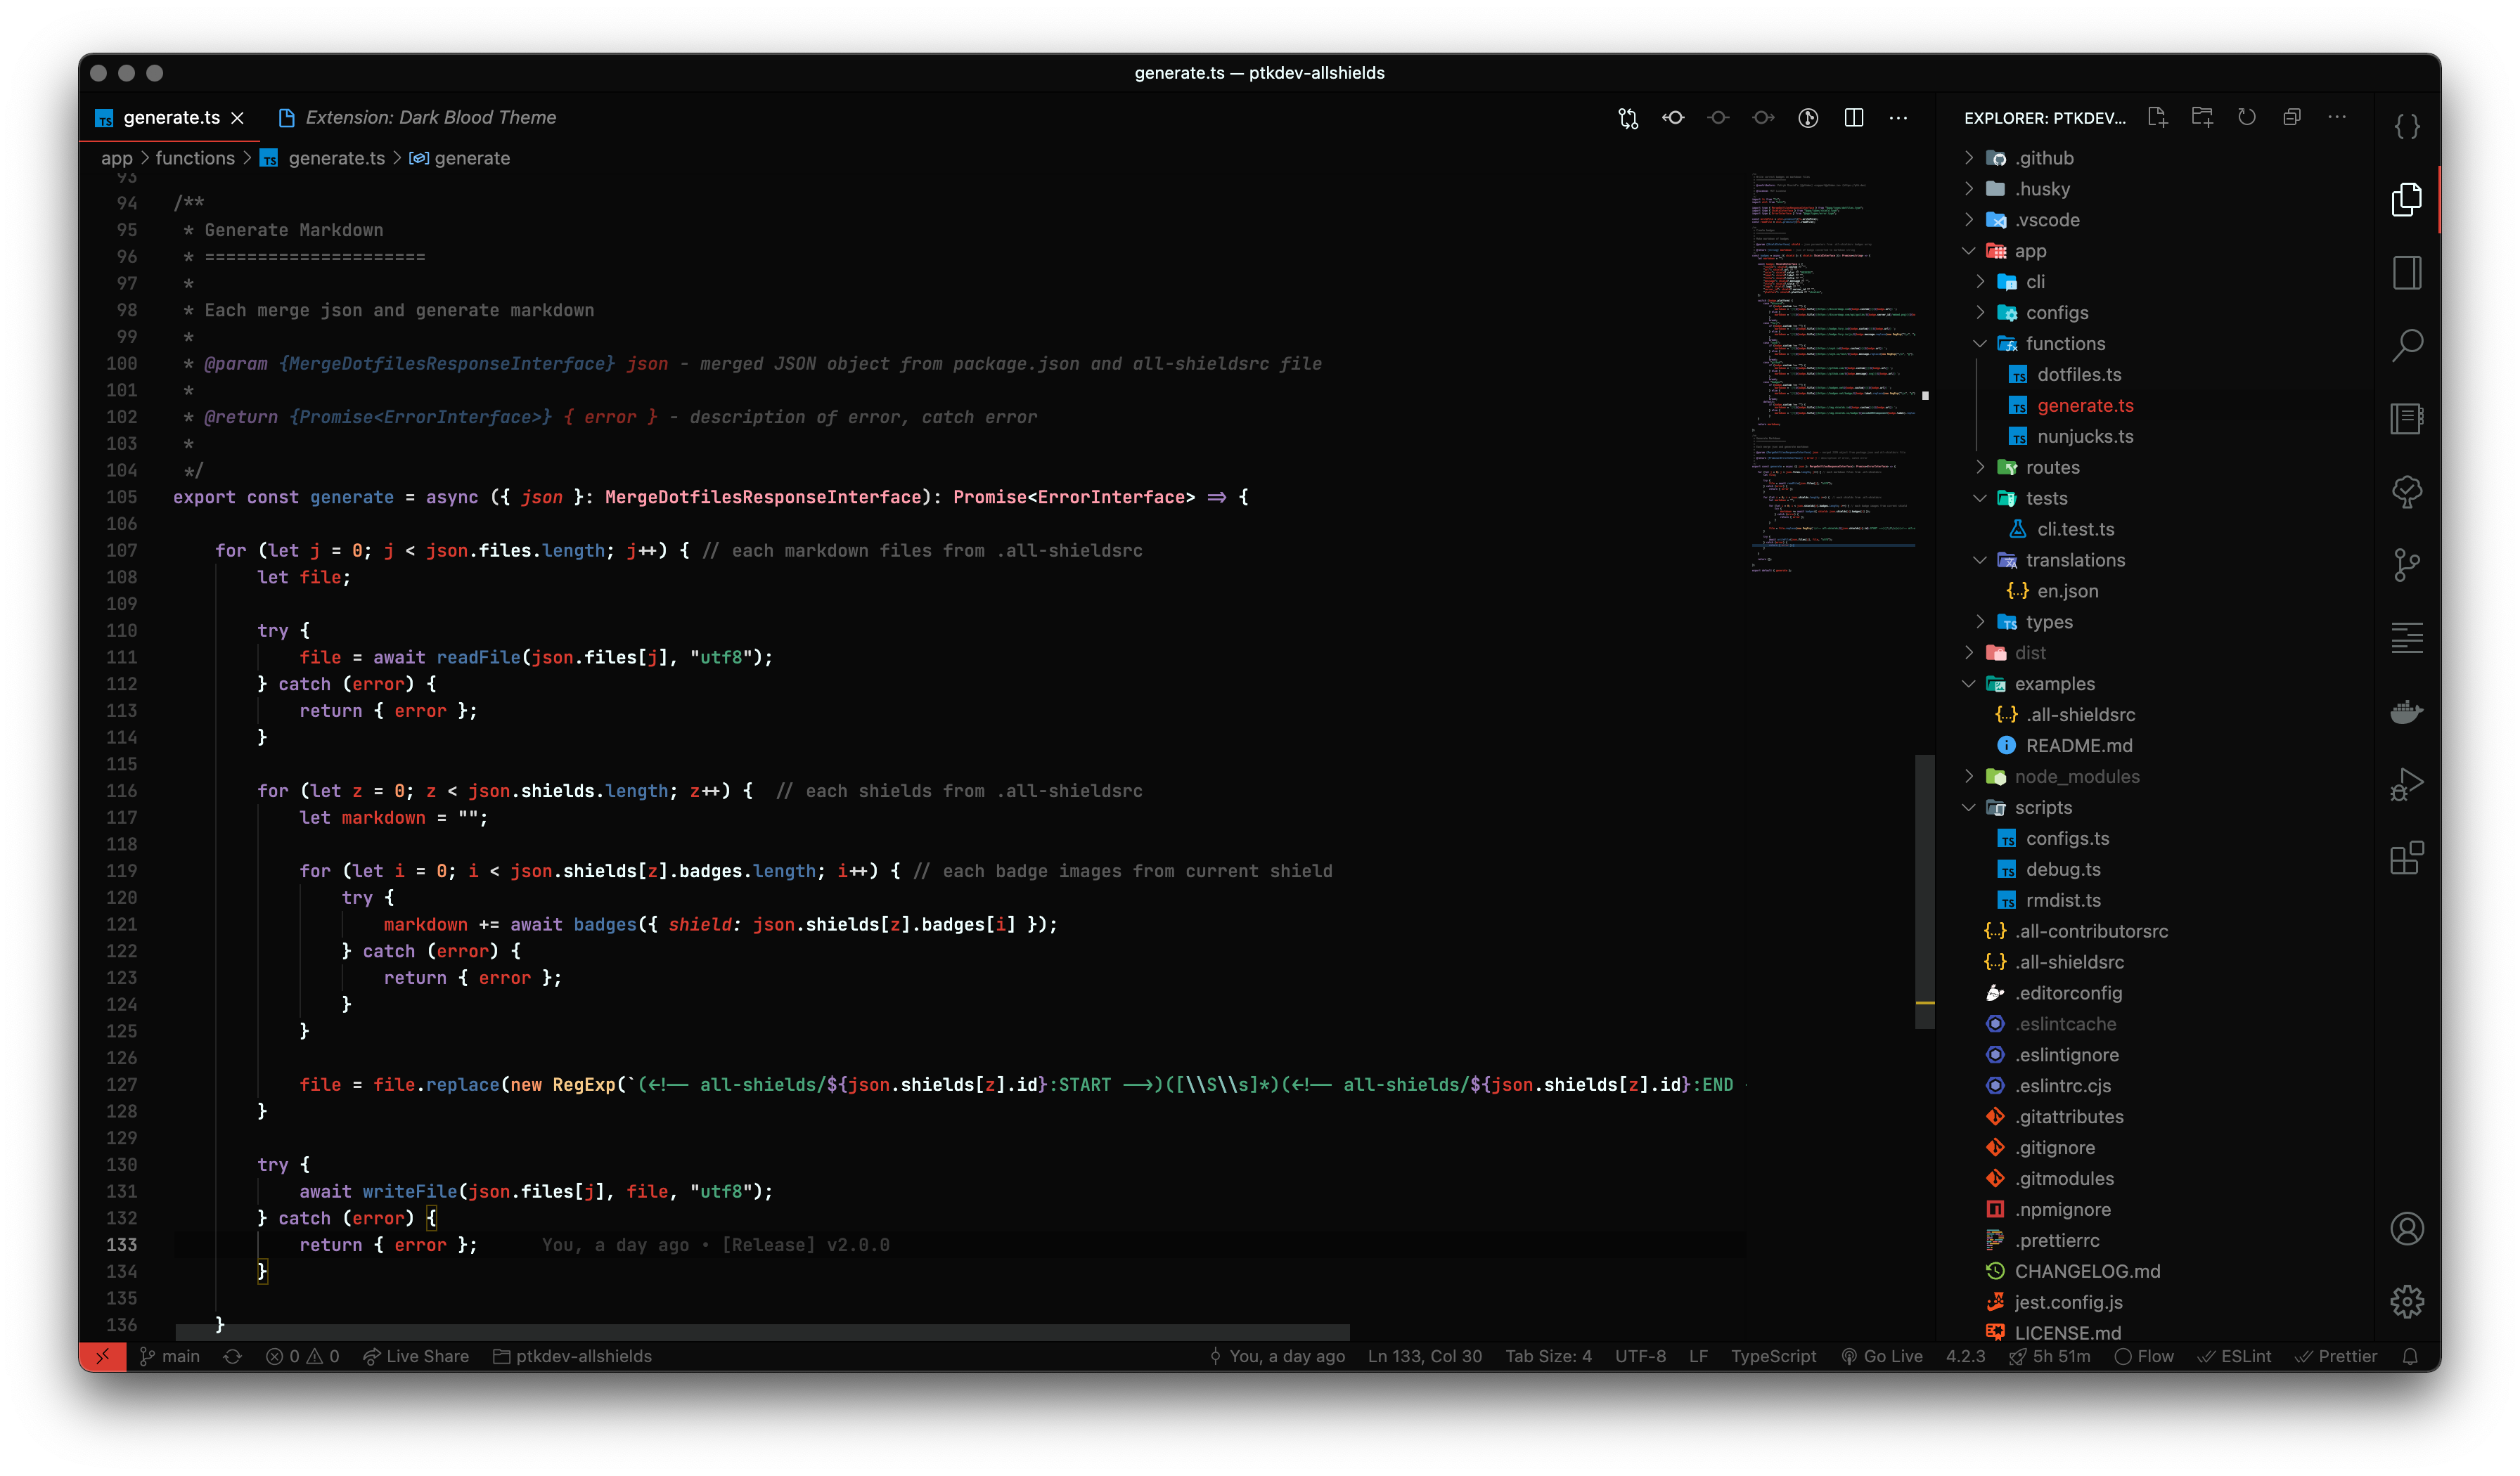Toggle ESLint status bar item

(2234, 1356)
